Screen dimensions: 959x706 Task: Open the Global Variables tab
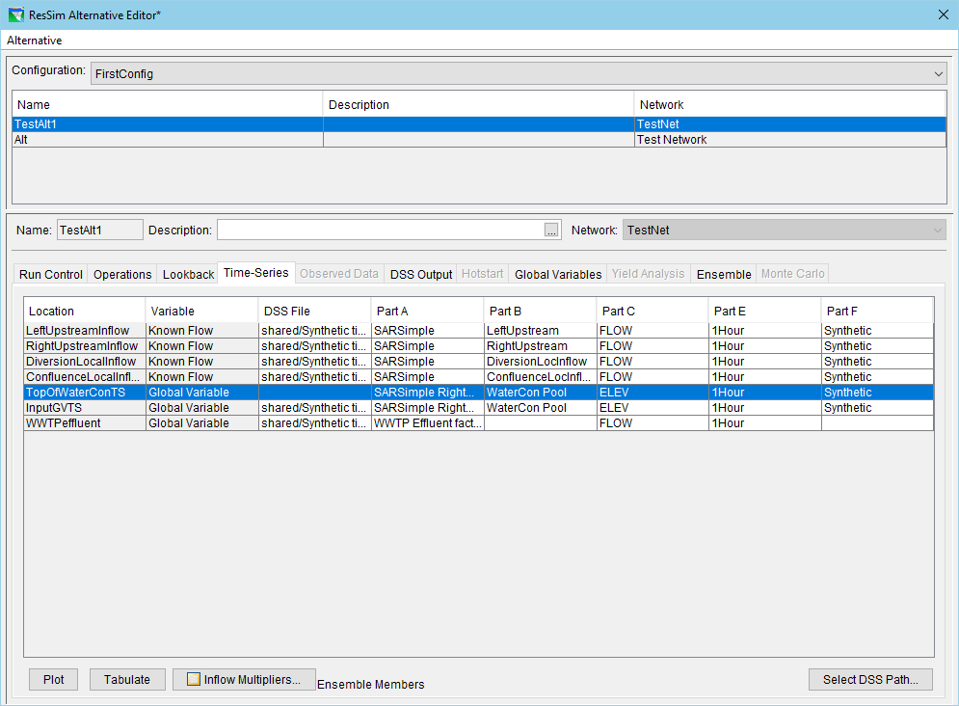558,274
